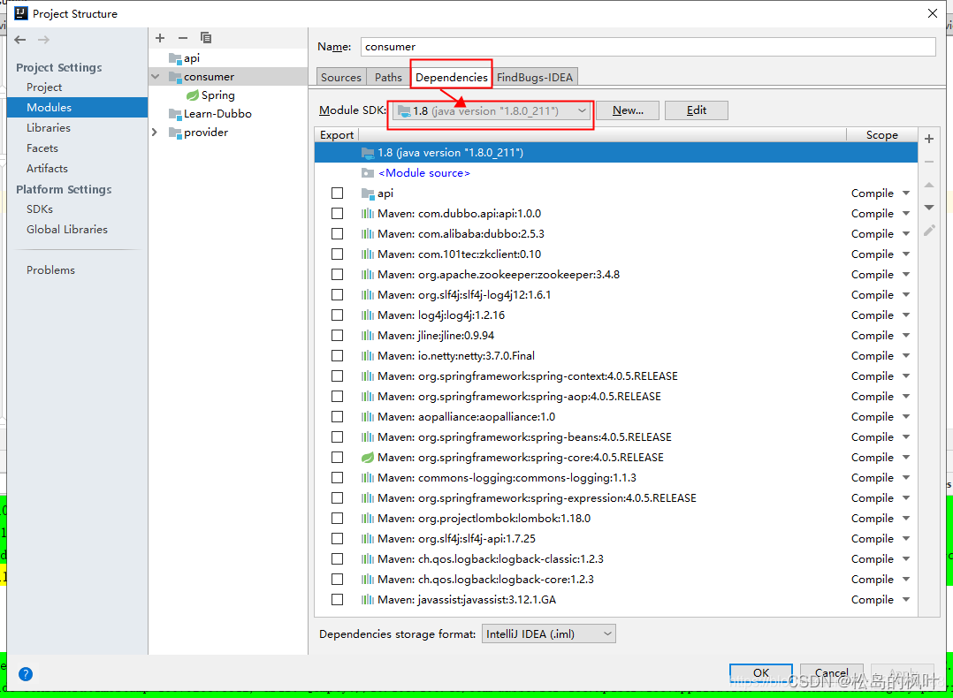
Task: Add a dependency with the plus icon
Action: pyautogui.click(x=928, y=139)
